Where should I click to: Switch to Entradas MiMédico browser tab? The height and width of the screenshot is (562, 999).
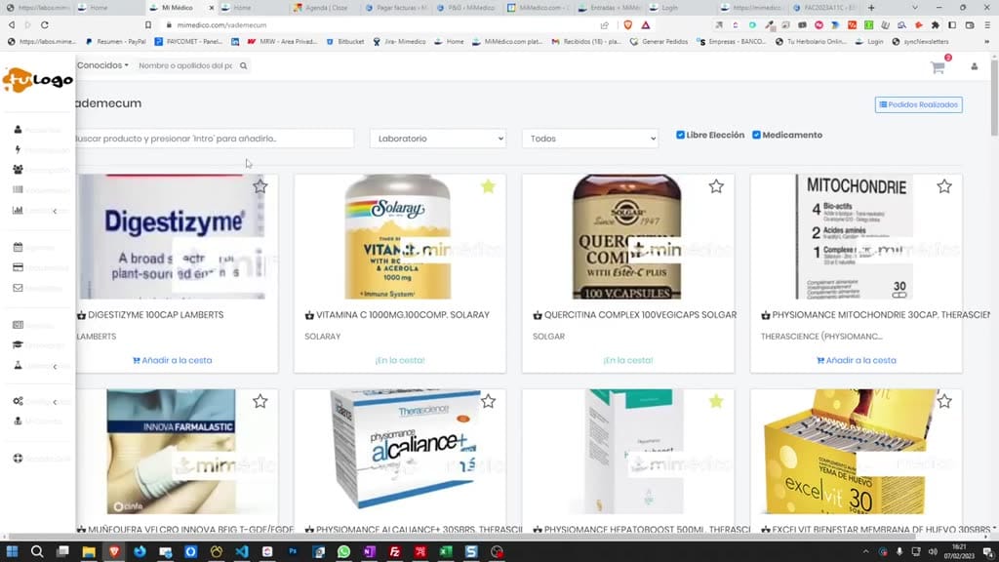coord(610,8)
